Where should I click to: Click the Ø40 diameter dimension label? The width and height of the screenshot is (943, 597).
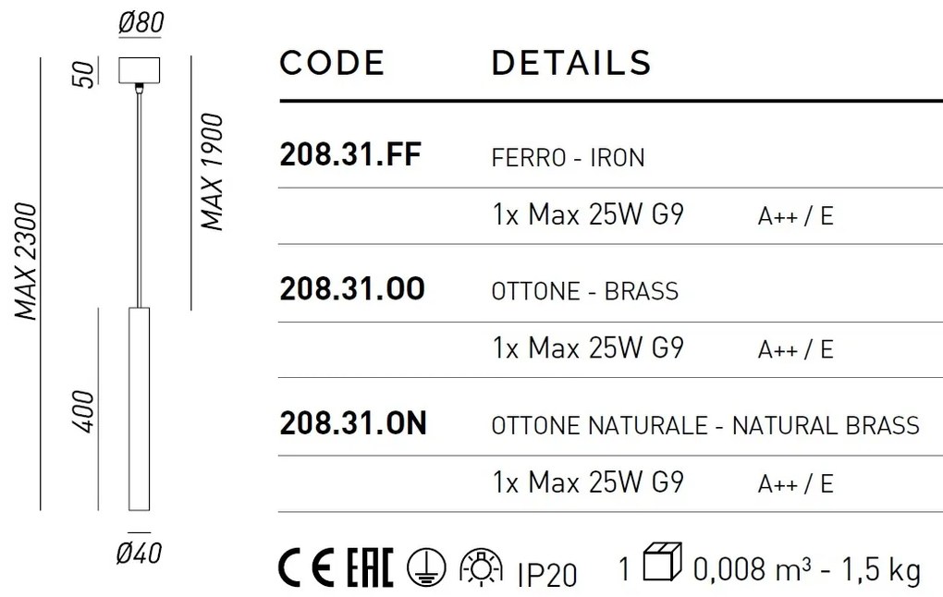point(139,554)
